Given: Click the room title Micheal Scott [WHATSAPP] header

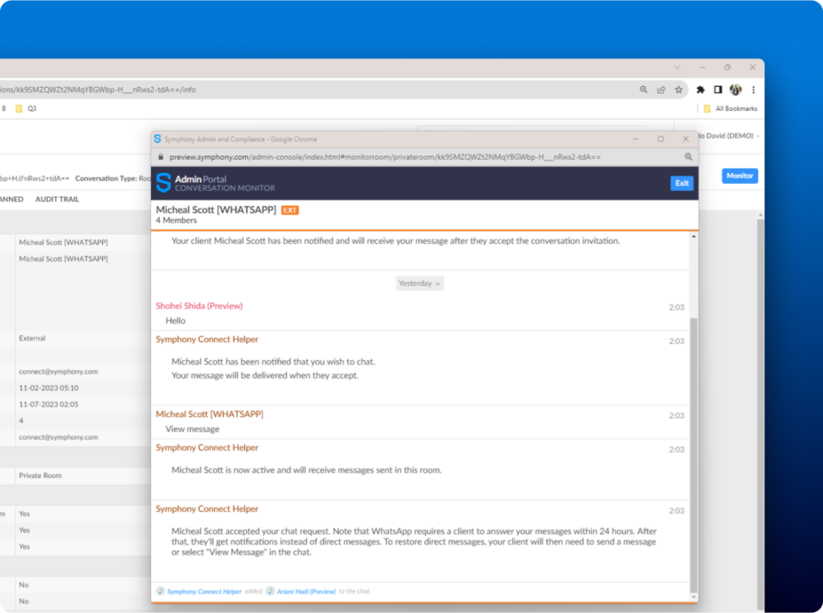Looking at the screenshot, I should pos(215,210).
